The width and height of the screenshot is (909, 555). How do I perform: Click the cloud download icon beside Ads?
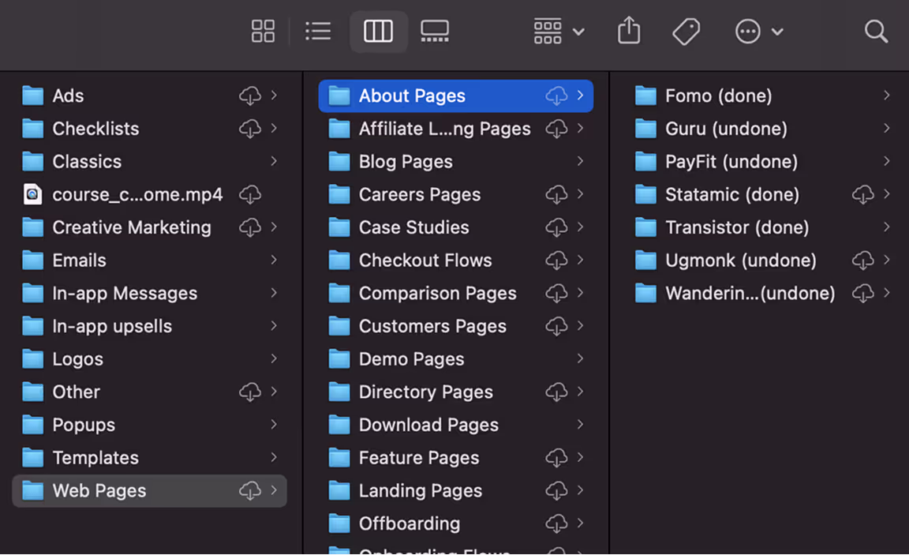pyautogui.click(x=250, y=96)
